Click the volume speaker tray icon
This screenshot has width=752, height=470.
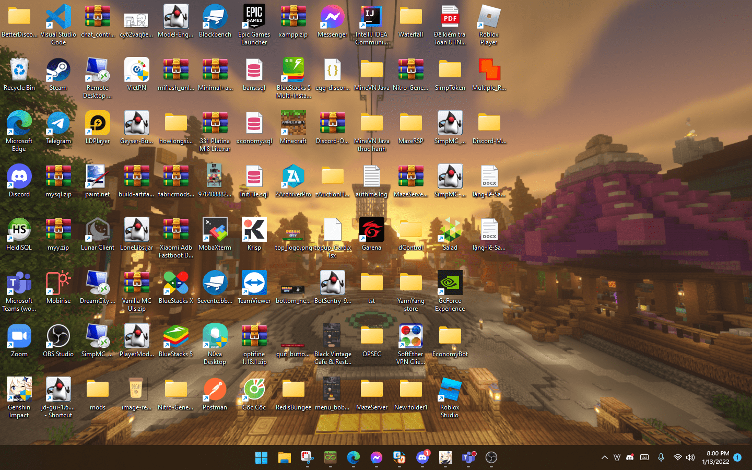coord(690,457)
